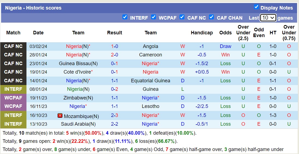The width and height of the screenshot is (299, 154).
Task: Click the Handicap column header
Action: (x=202, y=33)
